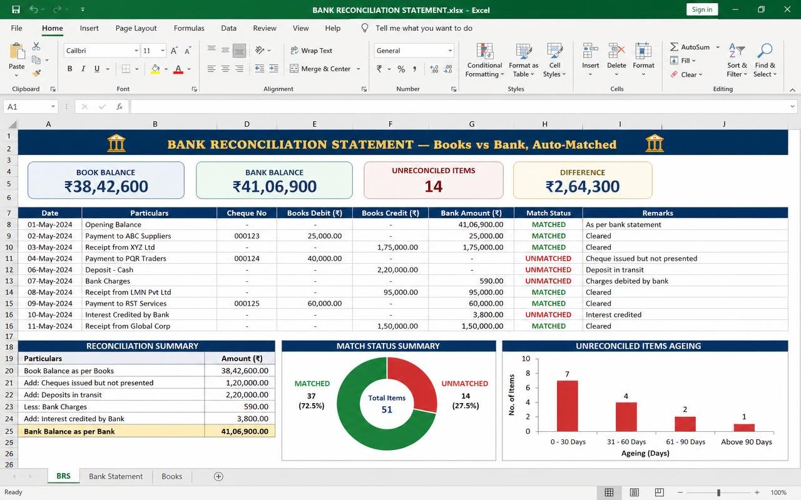
Task: Select the Format Painter brush
Action: (x=36, y=73)
